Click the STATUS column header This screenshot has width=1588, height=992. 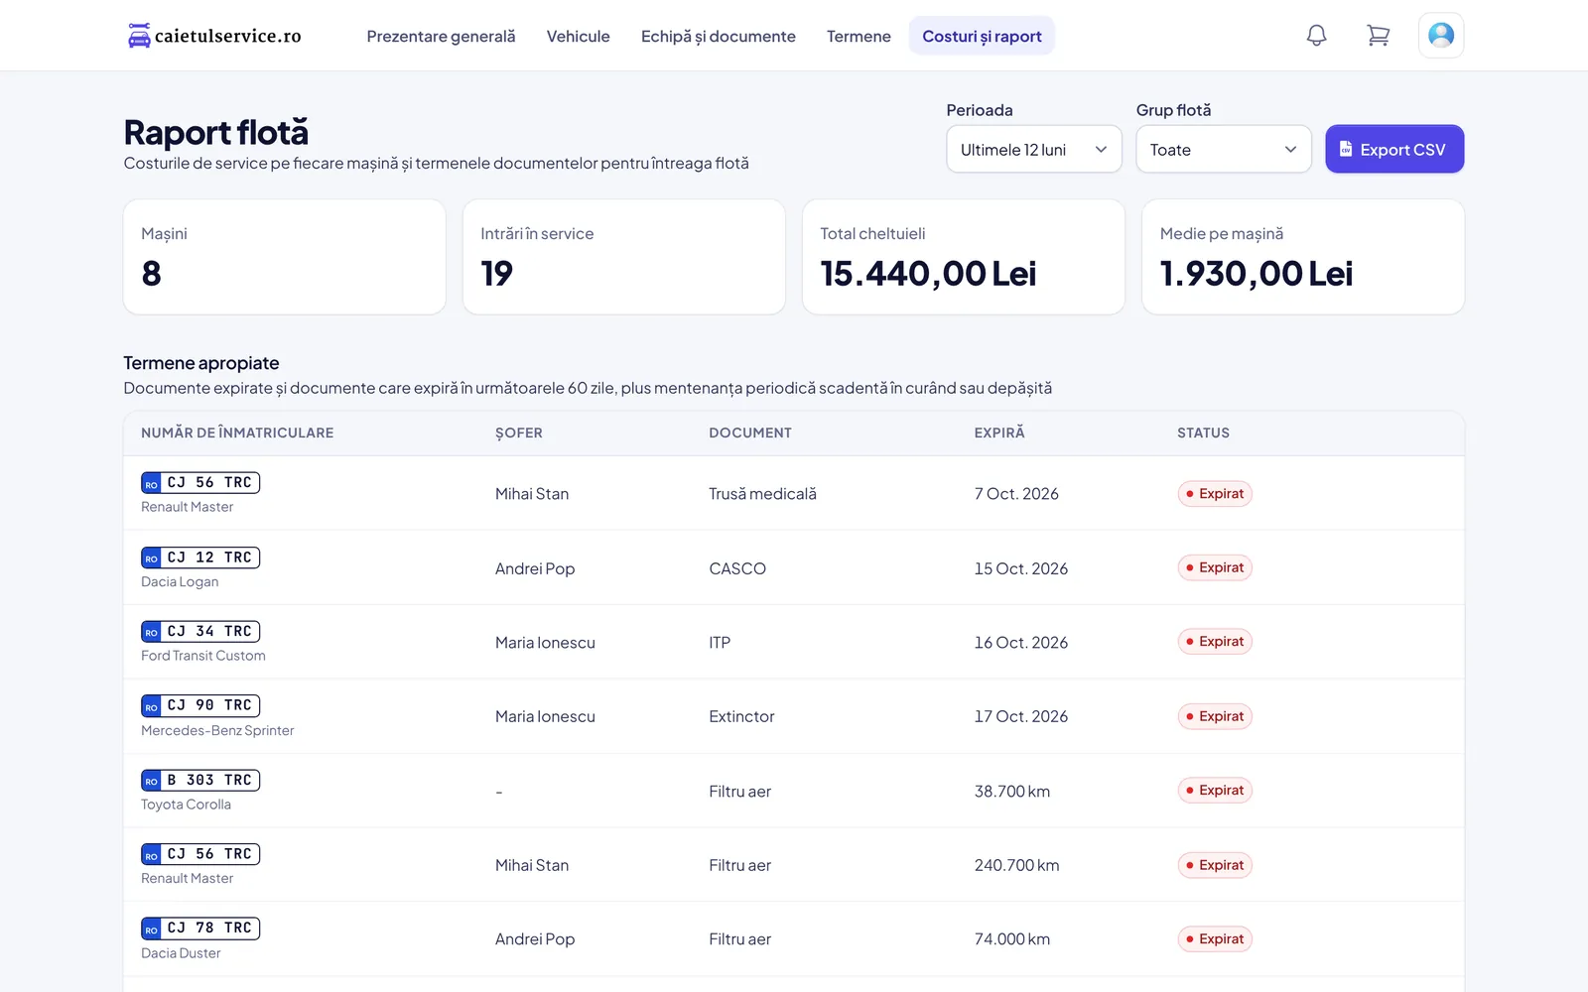pos(1203,433)
